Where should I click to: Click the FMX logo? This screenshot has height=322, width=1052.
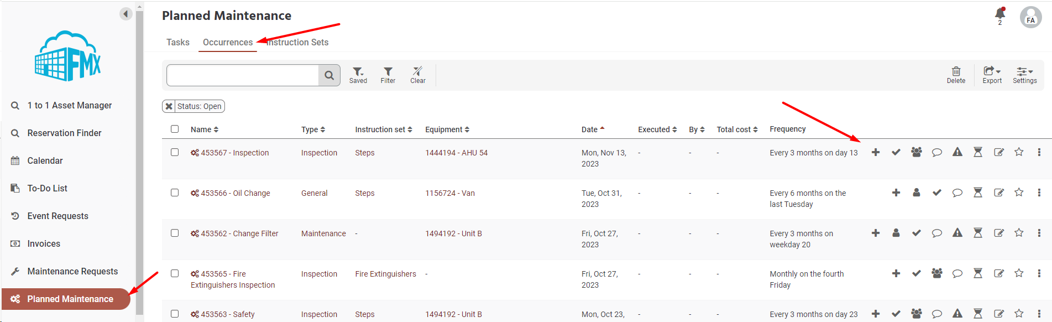click(68, 56)
